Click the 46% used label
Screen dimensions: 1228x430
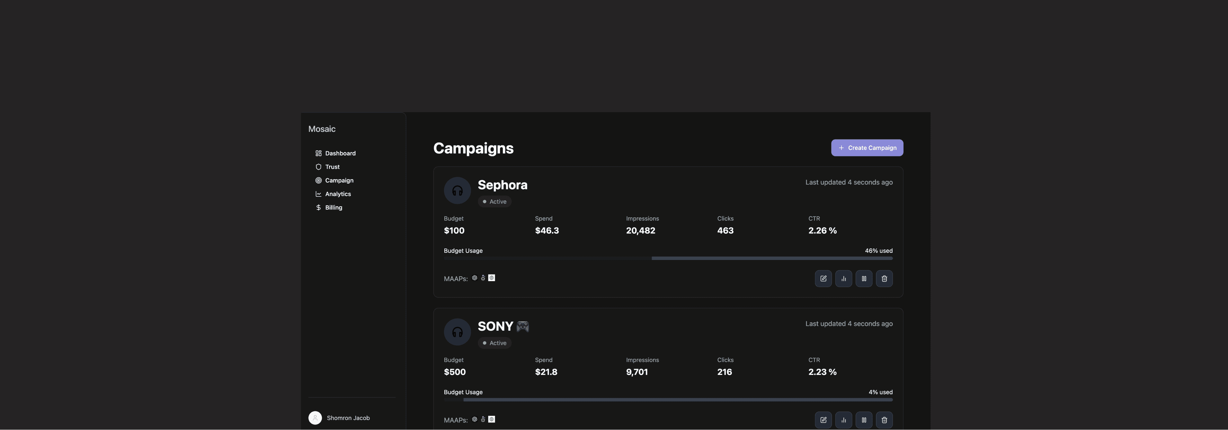pos(879,251)
